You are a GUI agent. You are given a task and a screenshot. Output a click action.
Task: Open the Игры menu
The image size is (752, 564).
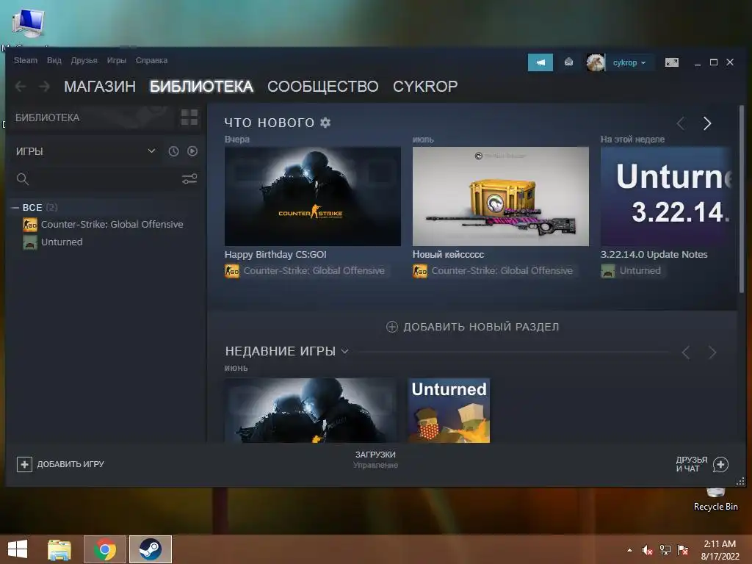pyautogui.click(x=117, y=60)
